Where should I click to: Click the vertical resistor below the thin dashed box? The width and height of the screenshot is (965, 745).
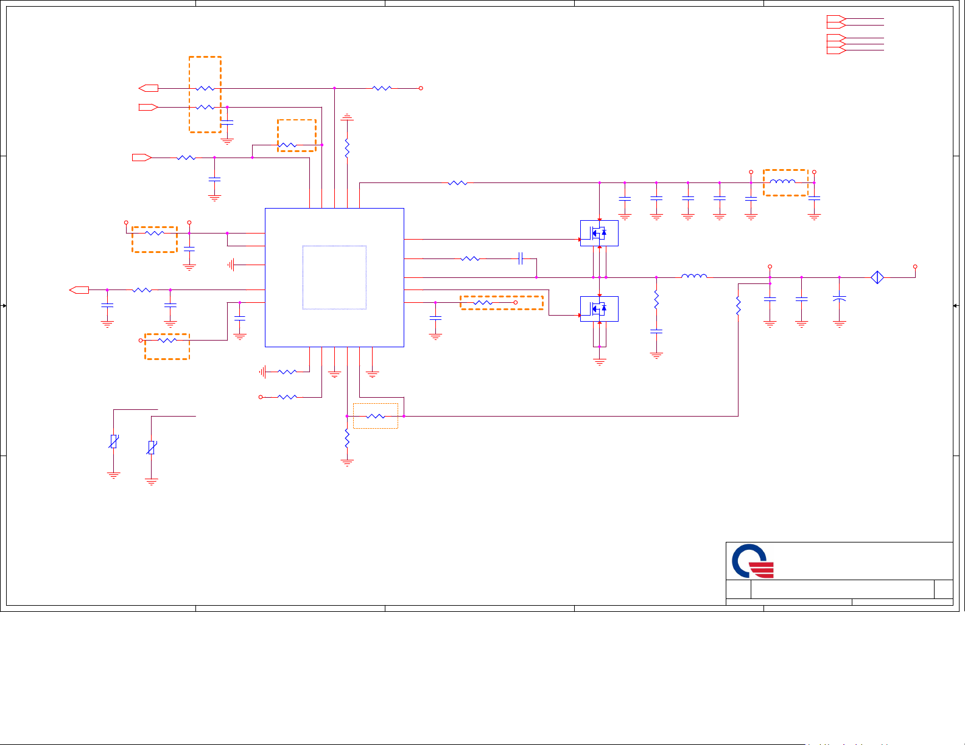pos(347,438)
